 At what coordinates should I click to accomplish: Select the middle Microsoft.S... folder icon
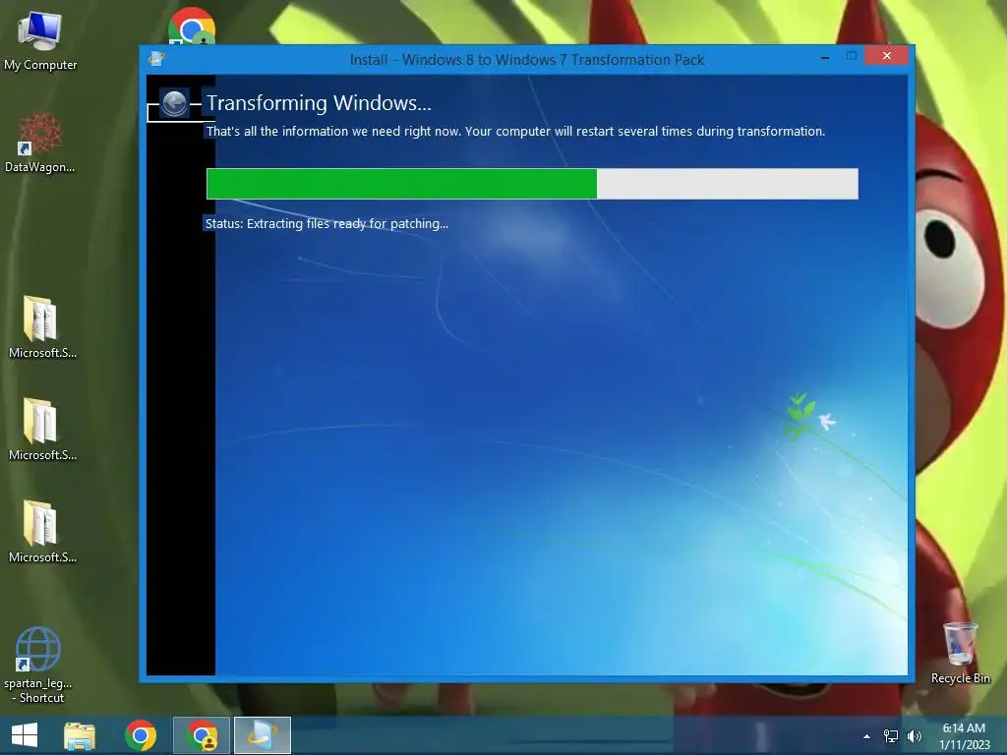(41, 429)
